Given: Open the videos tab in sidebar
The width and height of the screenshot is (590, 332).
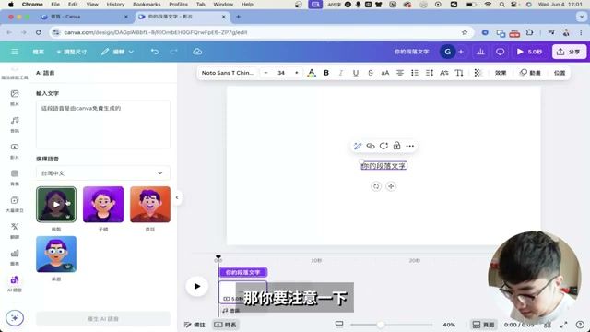Looking at the screenshot, I should (15, 150).
